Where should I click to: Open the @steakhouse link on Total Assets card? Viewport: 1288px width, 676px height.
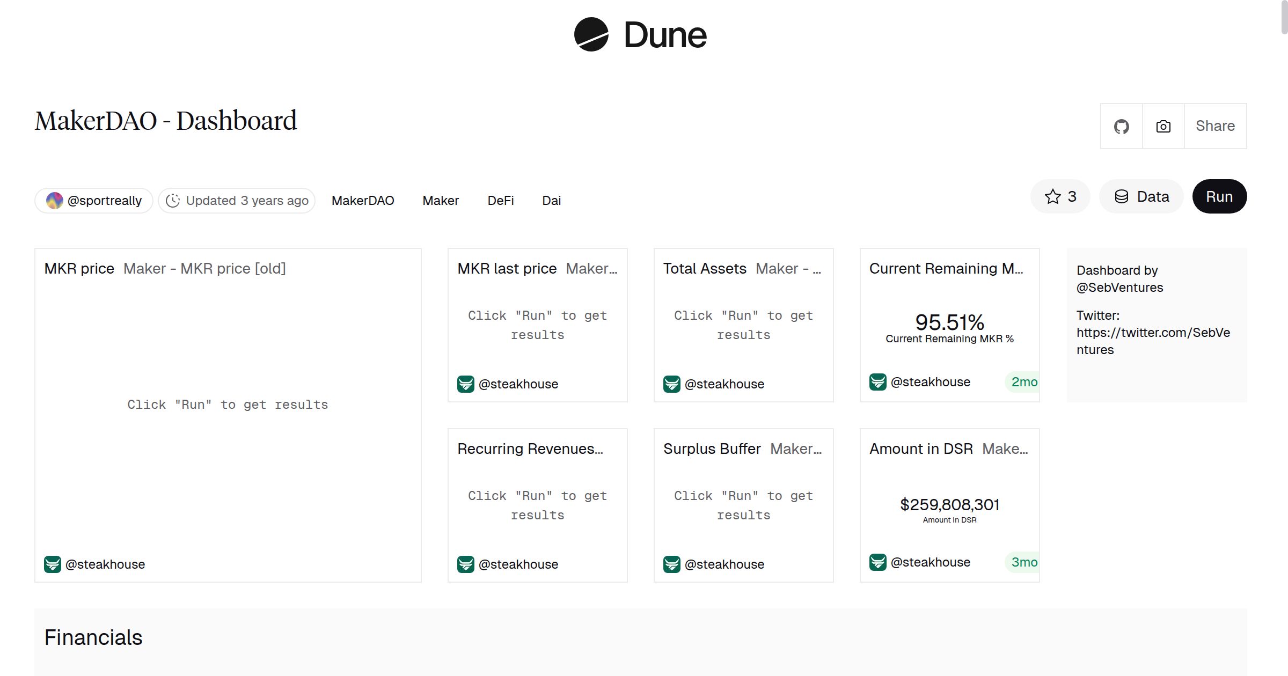coord(724,384)
